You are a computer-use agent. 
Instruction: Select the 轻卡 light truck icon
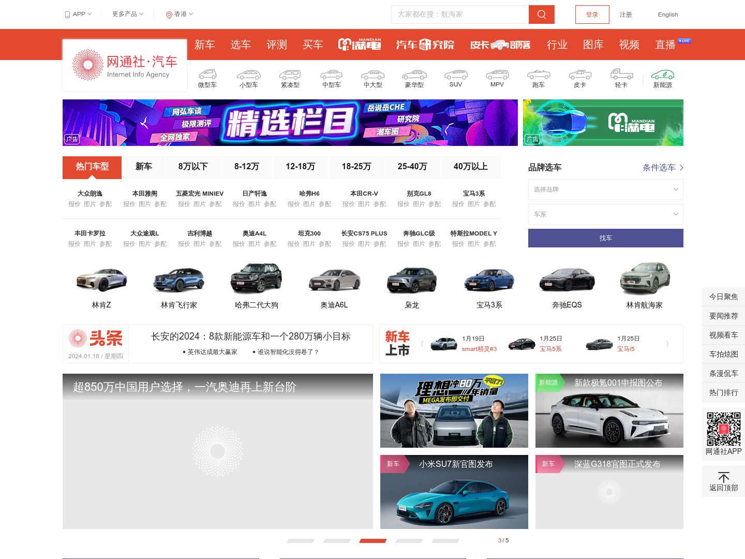point(621,74)
